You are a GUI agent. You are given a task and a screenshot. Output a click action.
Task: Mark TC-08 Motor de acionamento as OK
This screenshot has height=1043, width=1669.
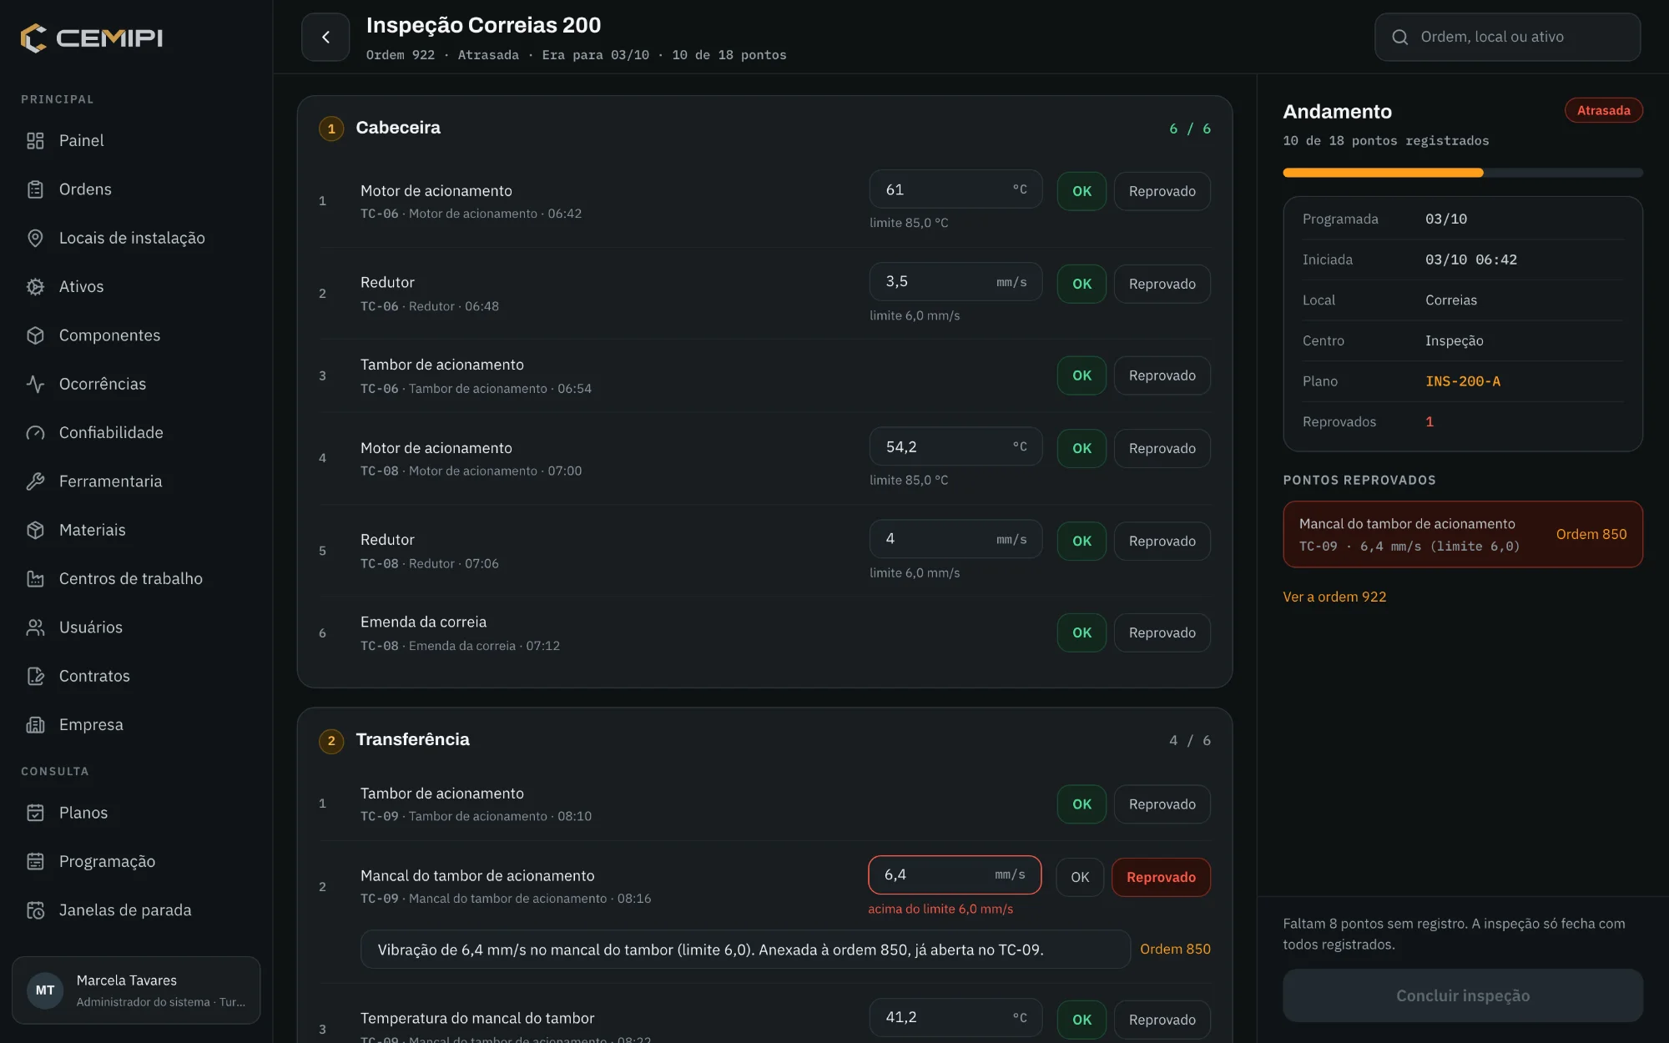[x=1082, y=448]
